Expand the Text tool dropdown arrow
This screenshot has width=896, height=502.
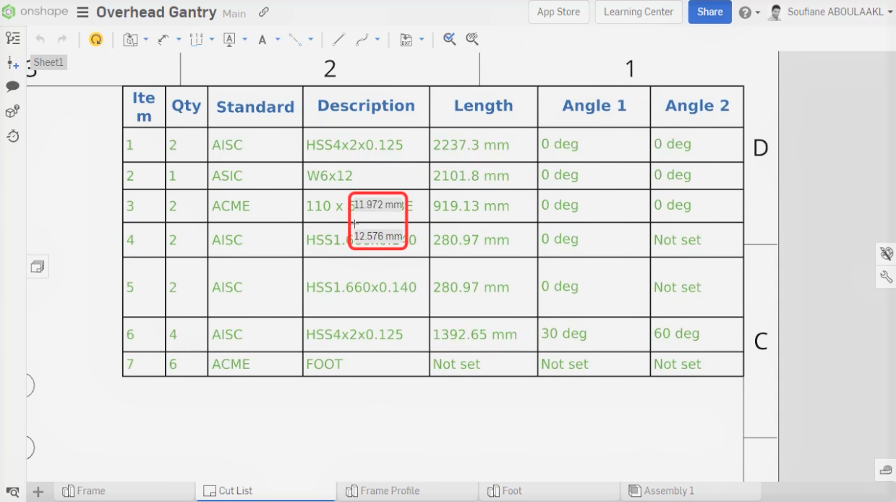278,40
